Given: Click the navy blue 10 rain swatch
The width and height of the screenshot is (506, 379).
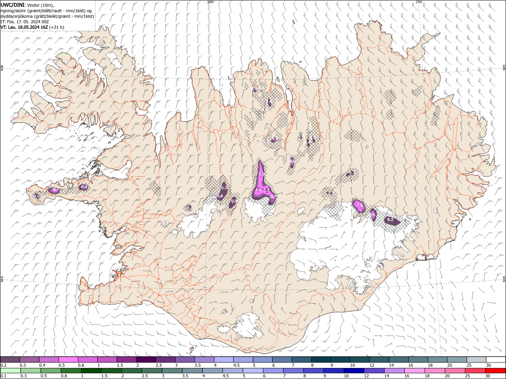Looking at the screenshot, I should [x=354, y=371].
